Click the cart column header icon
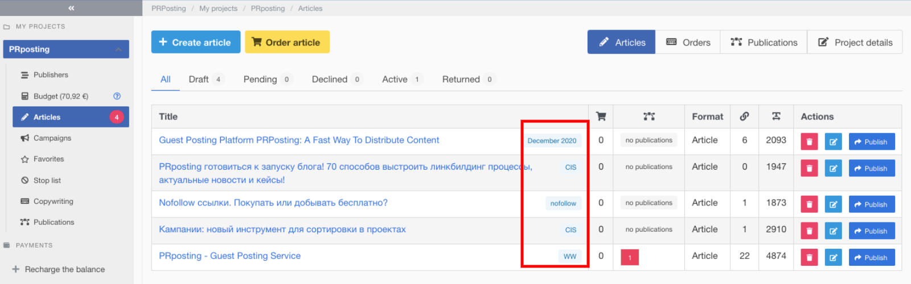This screenshot has height=284, width=911. (601, 116)
